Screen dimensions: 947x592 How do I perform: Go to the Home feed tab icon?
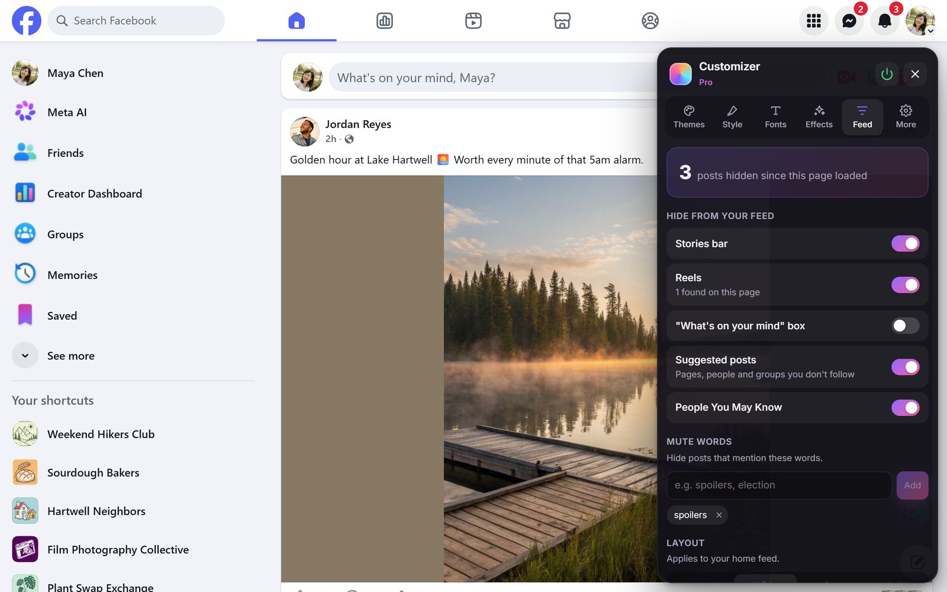pyautogui.click(x=297, y=21)
